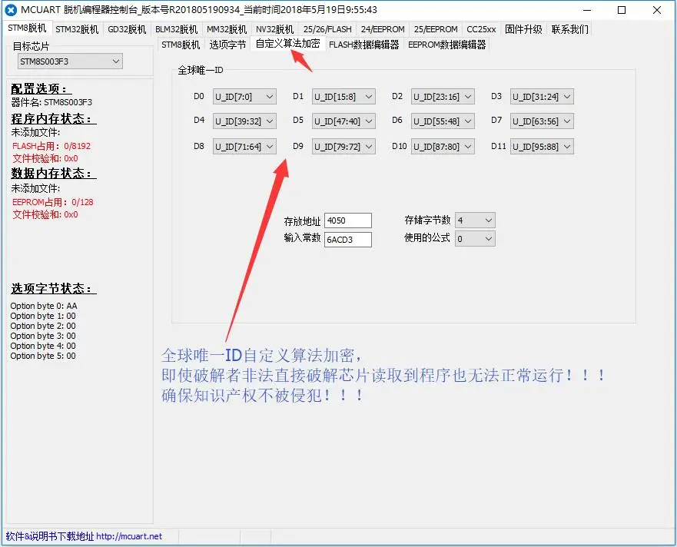677x547 pixels.
Task: Expand the D5 U_ID[47:40] dropdown
Action: point(343,121)
